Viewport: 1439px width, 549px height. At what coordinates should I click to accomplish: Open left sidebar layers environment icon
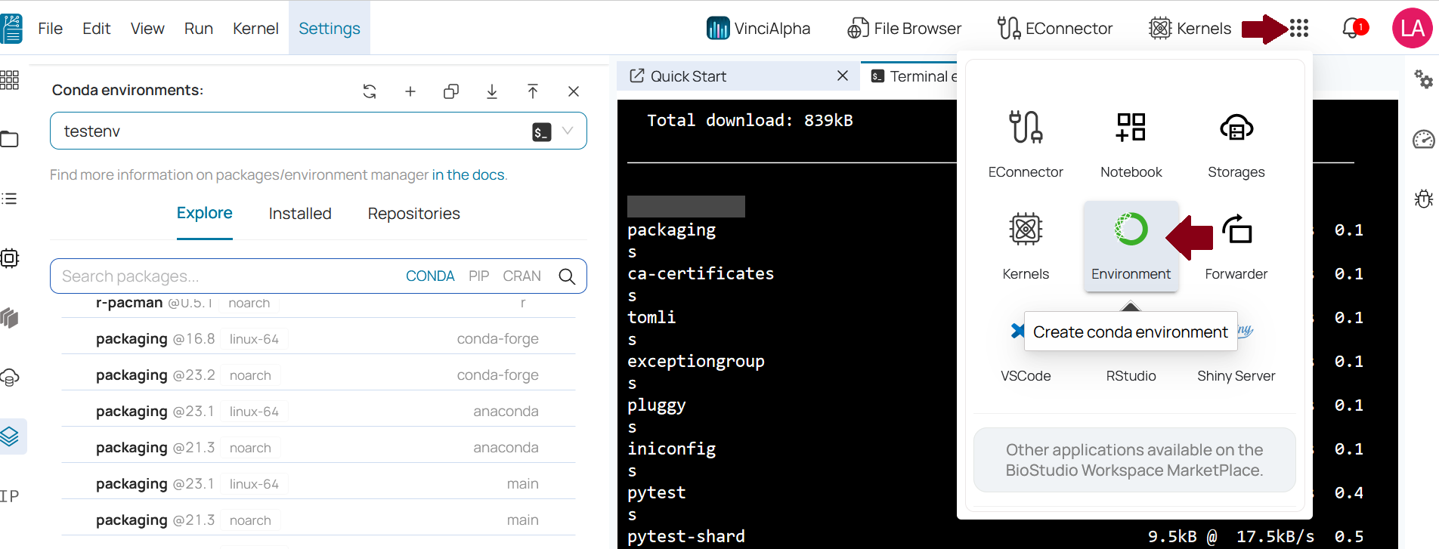9,436
